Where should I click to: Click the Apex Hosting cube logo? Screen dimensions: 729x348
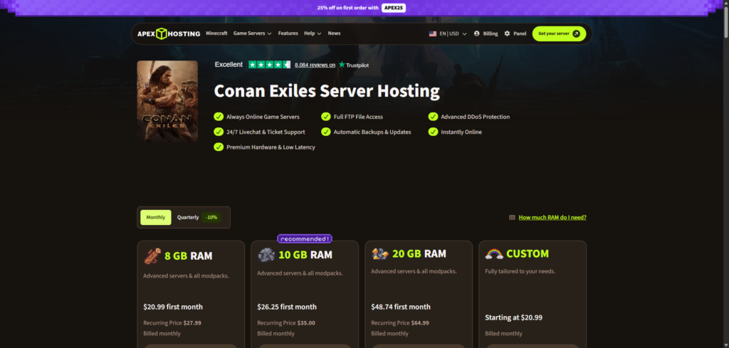pos(161,33)
